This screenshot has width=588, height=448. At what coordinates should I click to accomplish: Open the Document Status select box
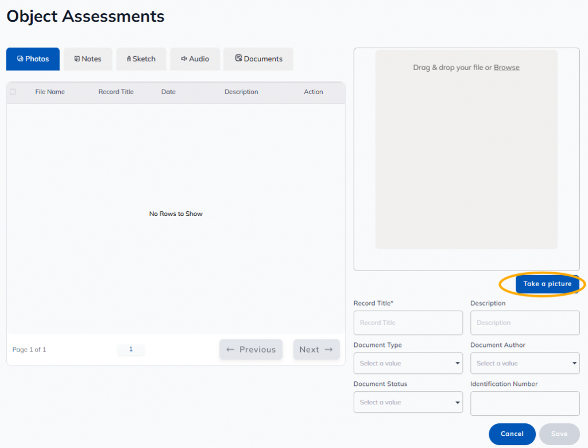(408, 402)
